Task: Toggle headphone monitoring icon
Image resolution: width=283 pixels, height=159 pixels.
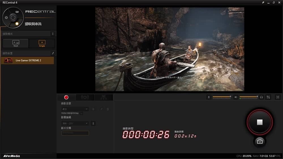Action: 261,97
